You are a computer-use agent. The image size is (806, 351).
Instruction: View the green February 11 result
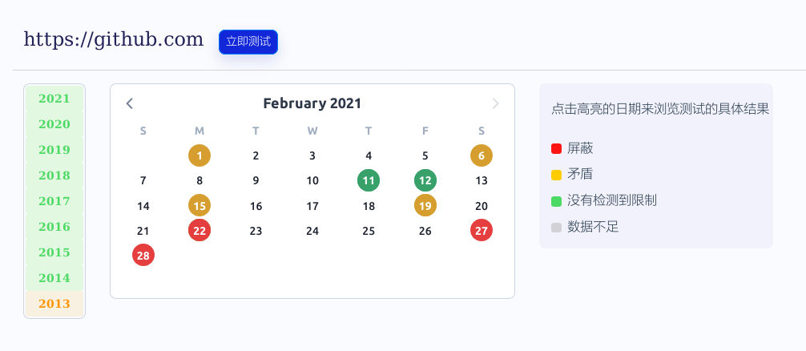369,181
